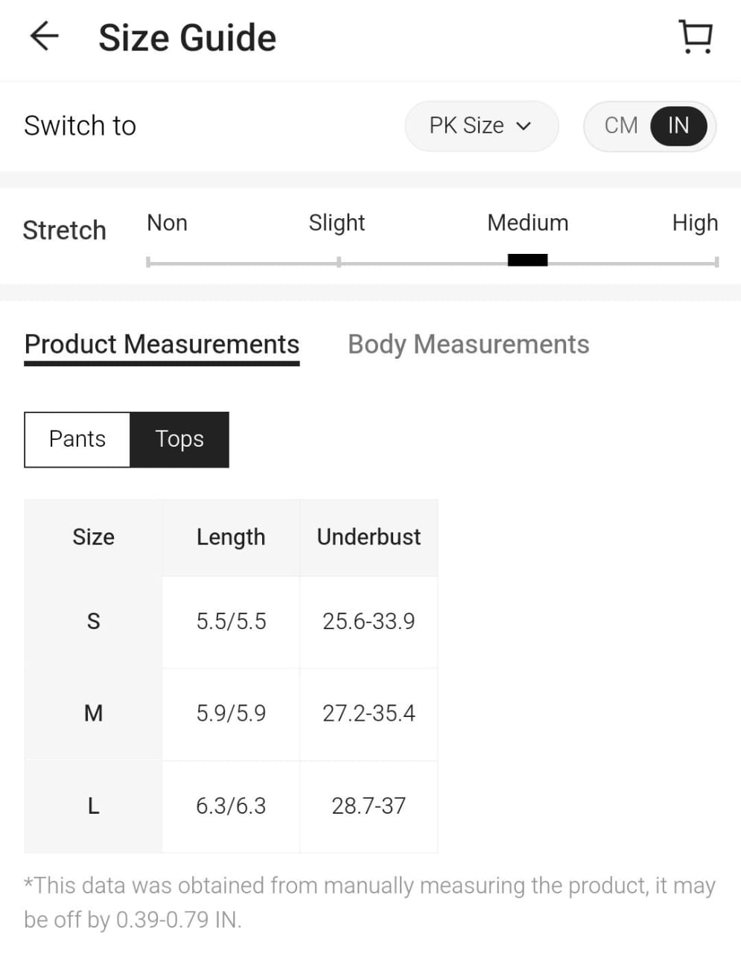Open the shopping cart
The height and width of the screenshot is (953, 741).
click(x=696, y=36)
